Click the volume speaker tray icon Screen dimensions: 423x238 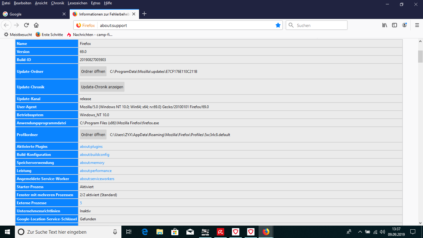pos(382,232)
